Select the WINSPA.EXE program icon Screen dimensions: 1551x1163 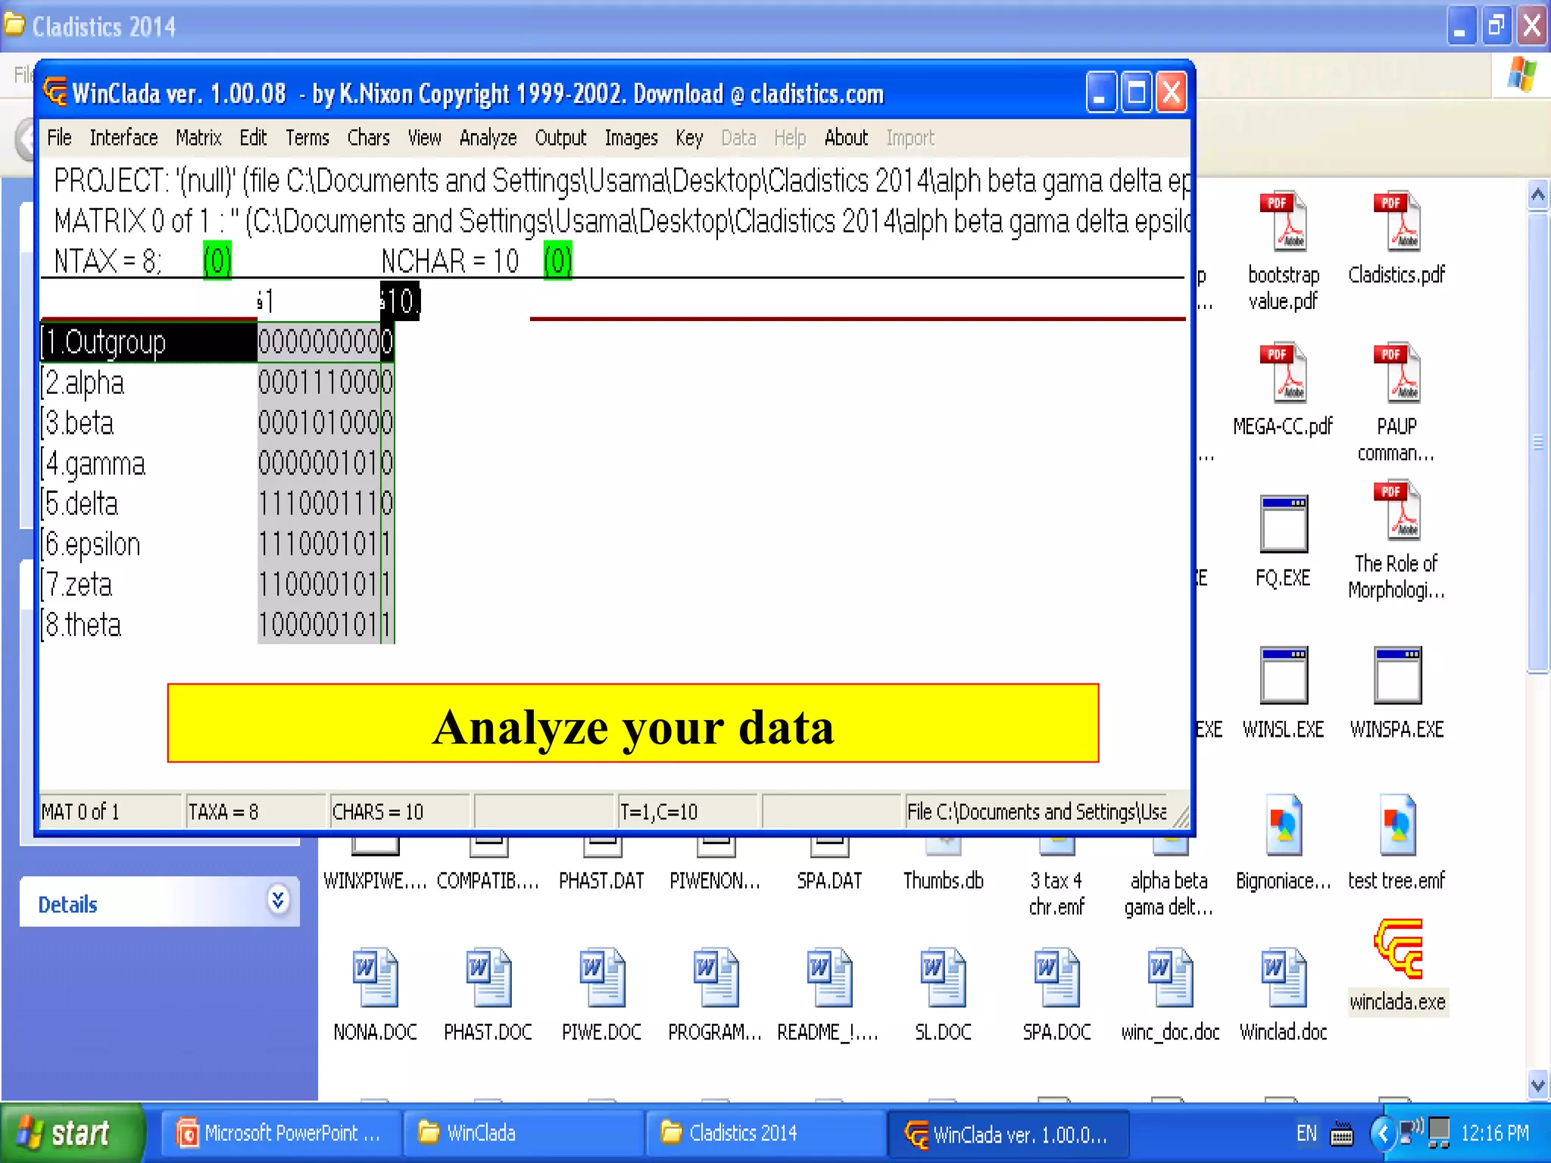[x=1398, y=675]
